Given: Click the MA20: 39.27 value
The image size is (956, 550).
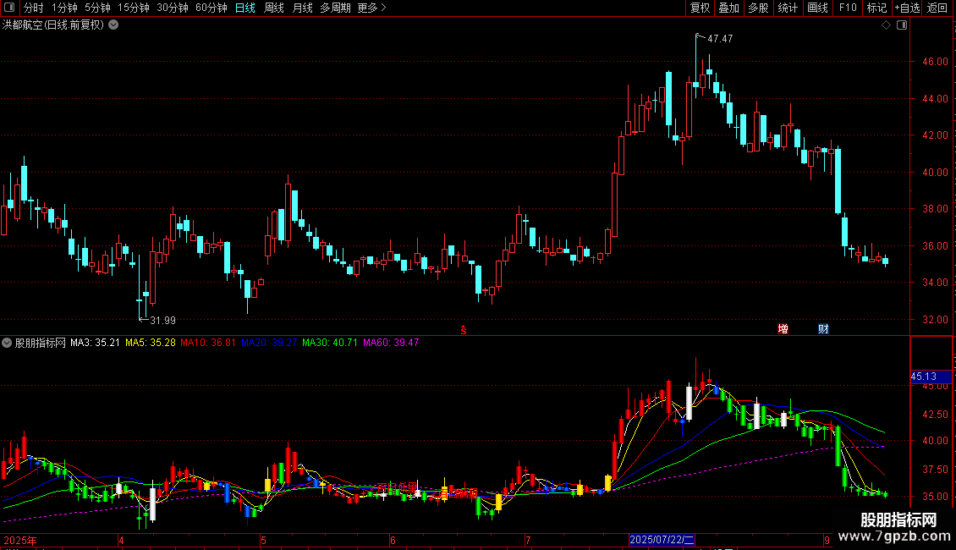Looking at the screenshot, I should tap(269, 343).
